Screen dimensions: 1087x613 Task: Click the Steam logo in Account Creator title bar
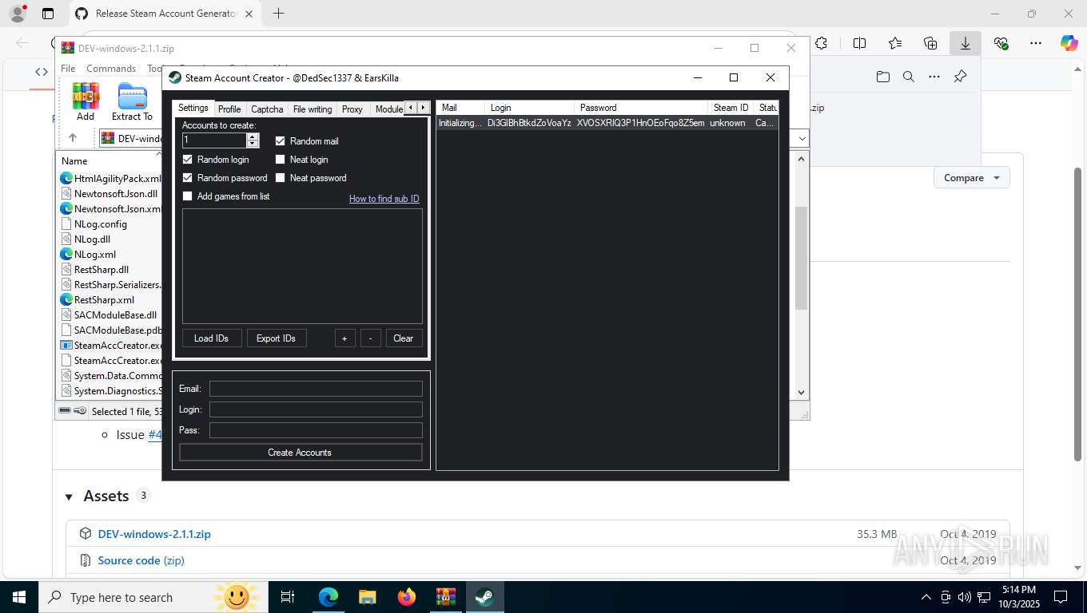[x=175, y=77]
